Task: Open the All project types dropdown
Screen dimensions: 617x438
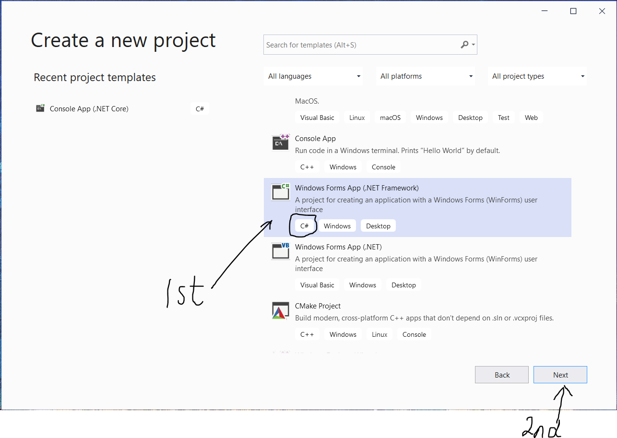Action: click(x=537, y=76)
